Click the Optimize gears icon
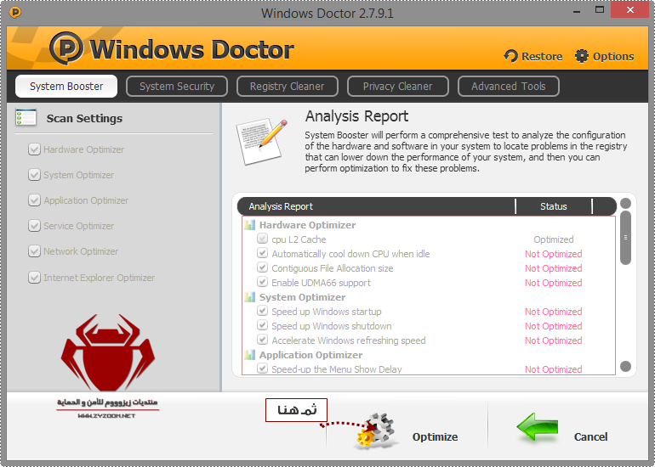Image resolution: width=655 pixels, height=467 pixels. click(x=374, y=430)
